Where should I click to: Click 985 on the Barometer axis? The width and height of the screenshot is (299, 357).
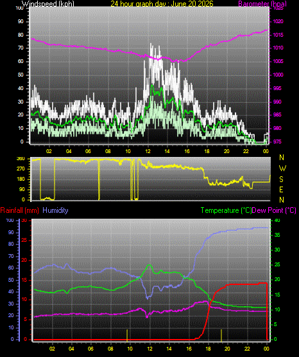coord(277,114)
